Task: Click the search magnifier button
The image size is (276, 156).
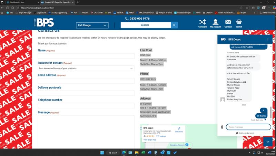Action: pyautogui.click(x=174, y=25)
